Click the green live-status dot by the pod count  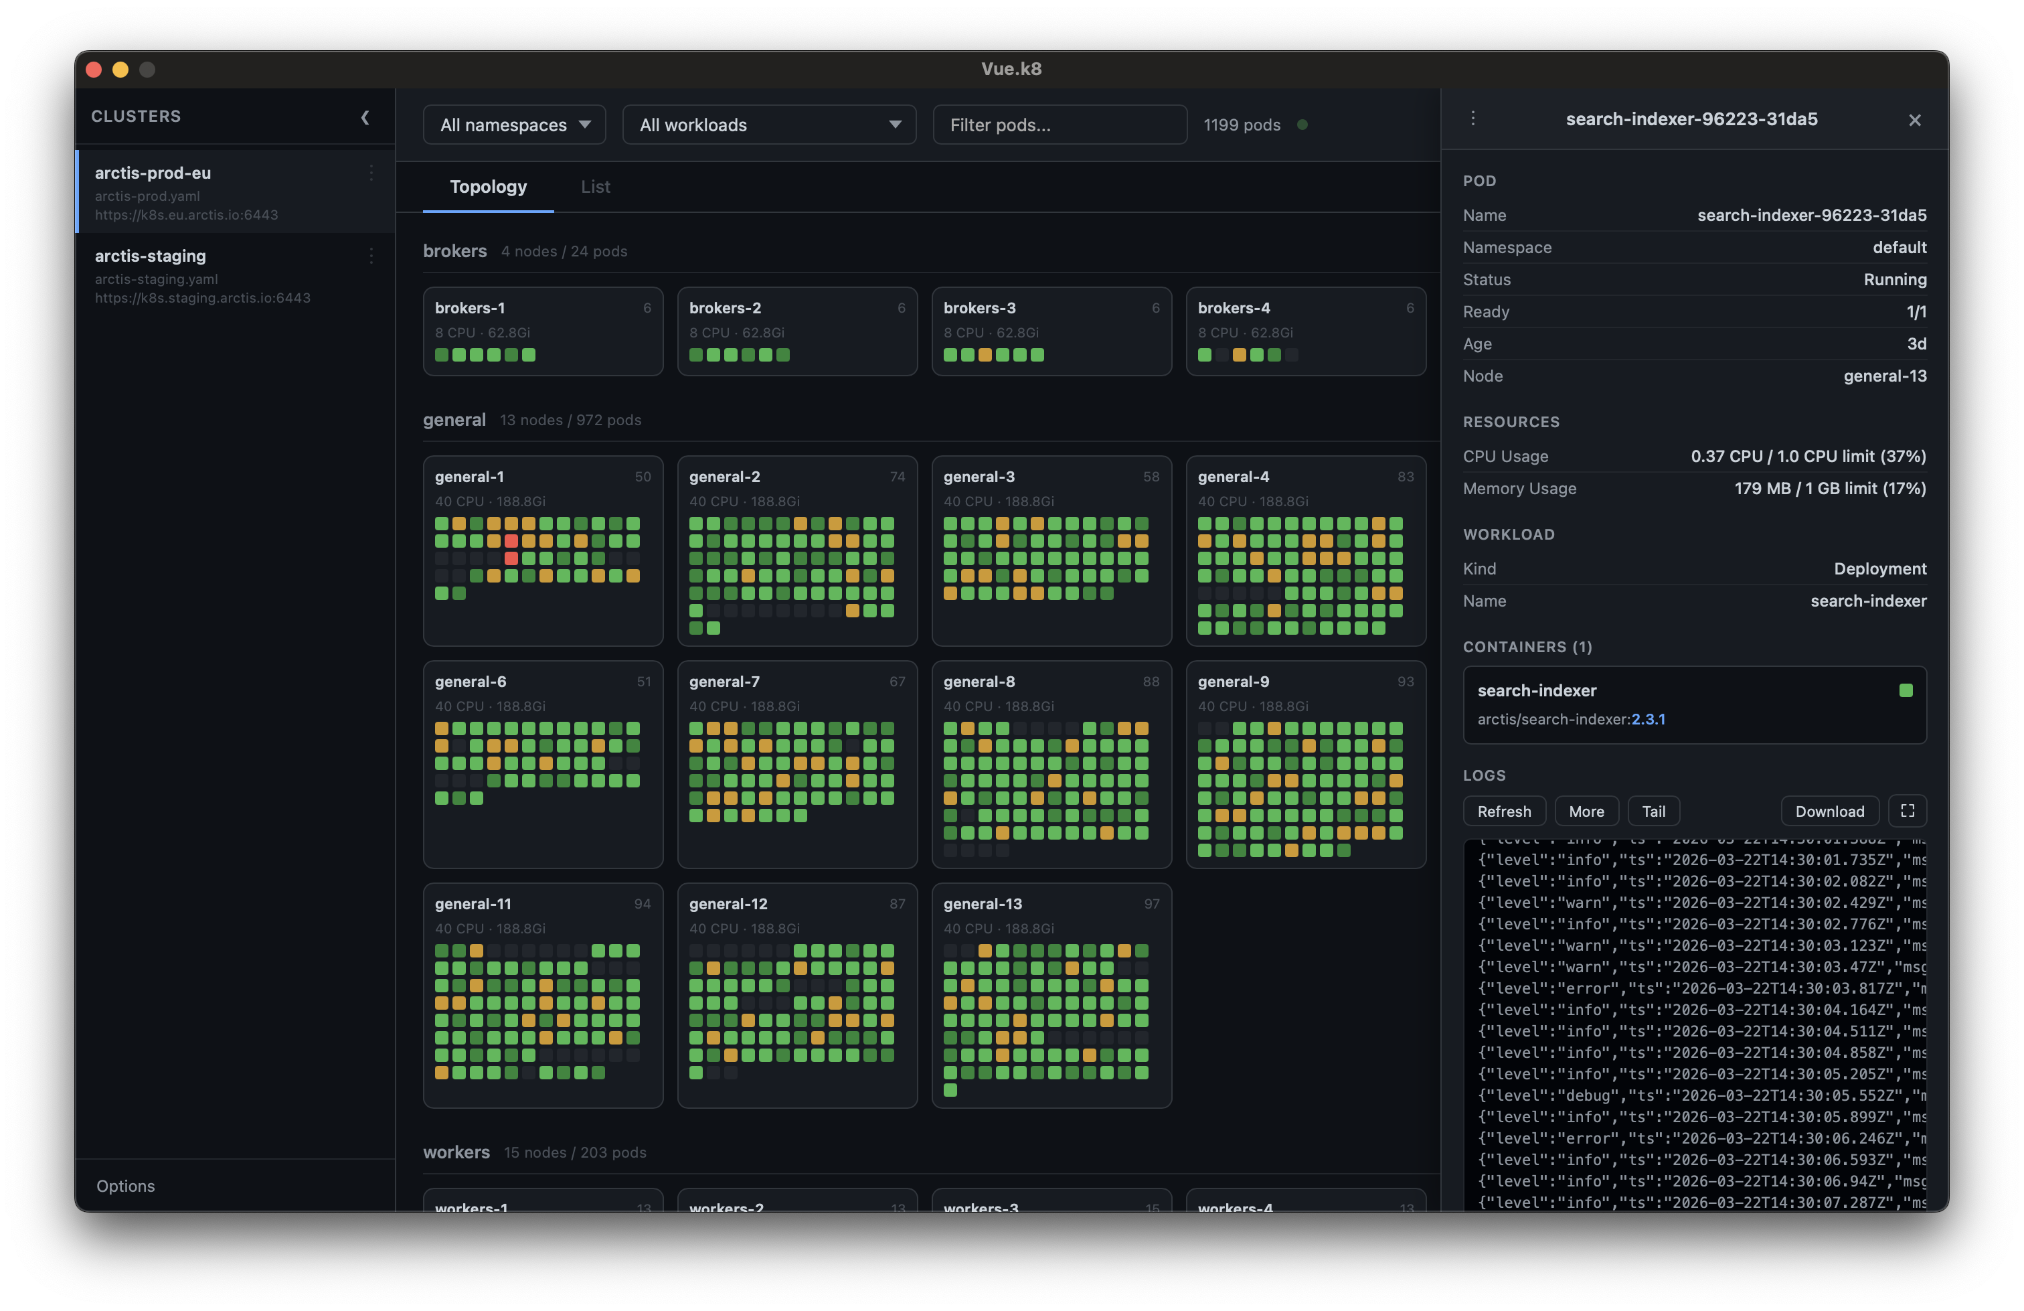point(1302,125)
